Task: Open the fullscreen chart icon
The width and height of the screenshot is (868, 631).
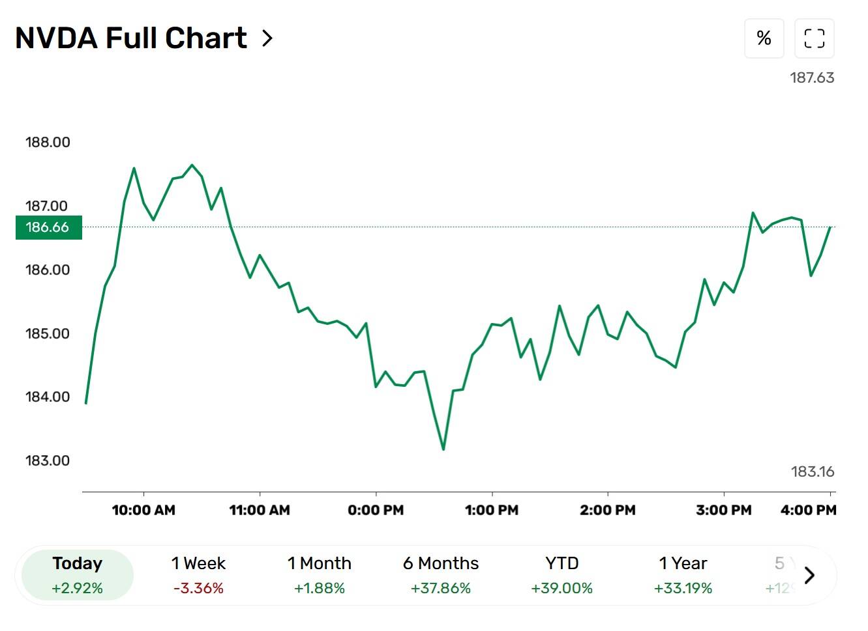Action: 814,38
